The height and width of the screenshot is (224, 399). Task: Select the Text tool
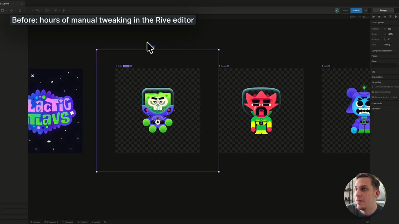[29, 10]
